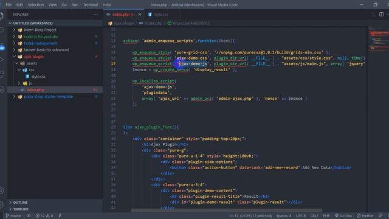Open the File menu
This screenshot has width=389, height=219.
(x=9, y=5)
